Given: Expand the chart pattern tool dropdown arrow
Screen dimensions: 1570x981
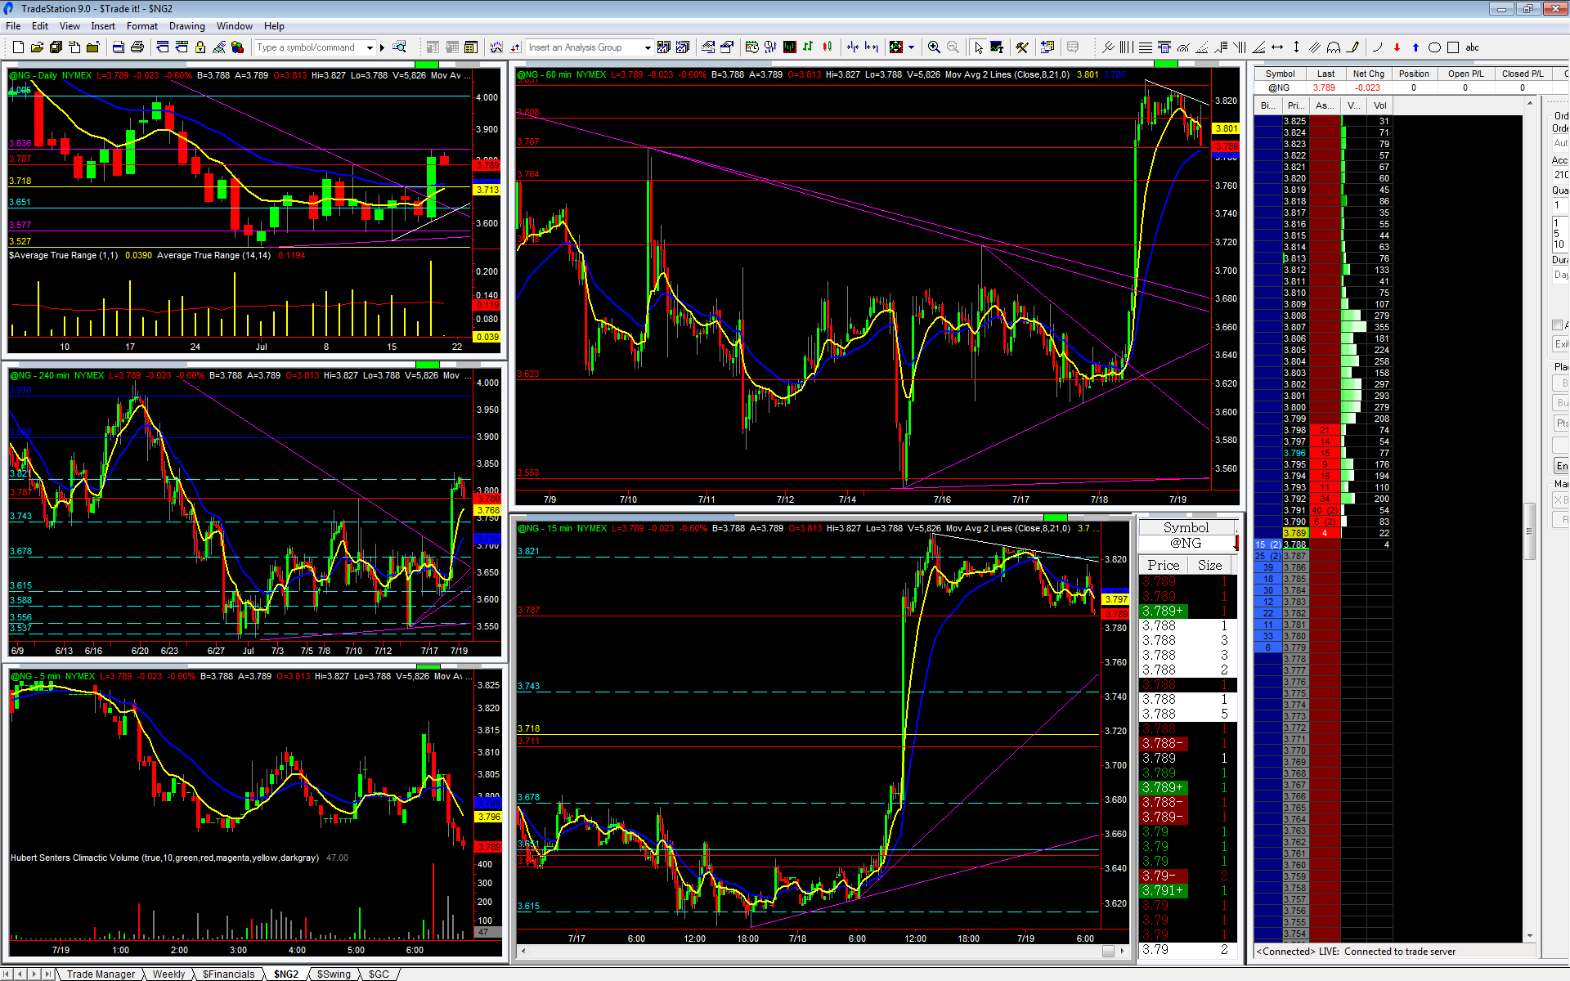Looking at the screenshot, I should click(911, 47).
